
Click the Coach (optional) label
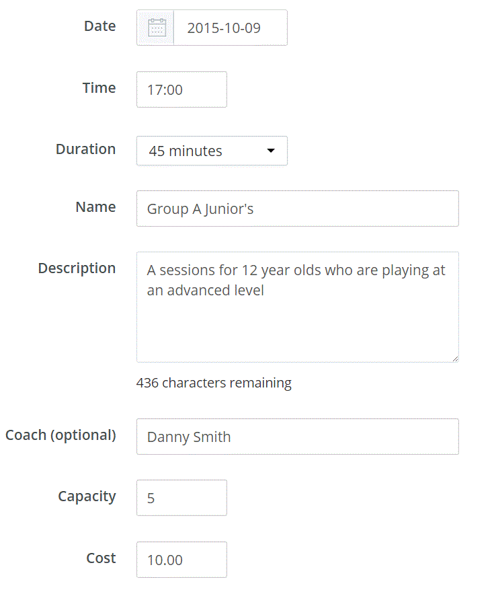point(60,435)
